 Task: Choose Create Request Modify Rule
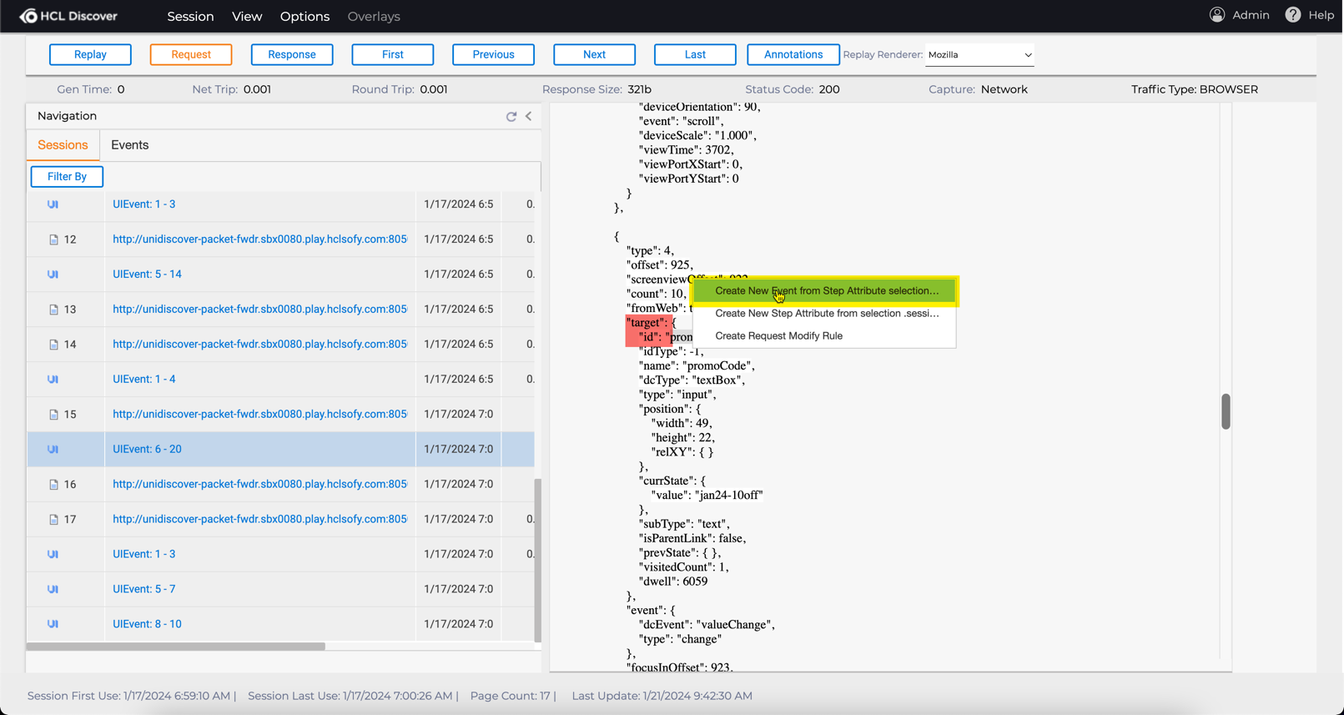pos(826,336)
